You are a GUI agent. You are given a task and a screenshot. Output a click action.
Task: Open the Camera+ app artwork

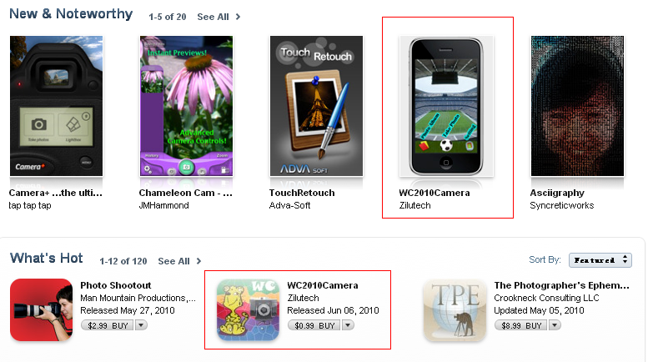point(56,106)
